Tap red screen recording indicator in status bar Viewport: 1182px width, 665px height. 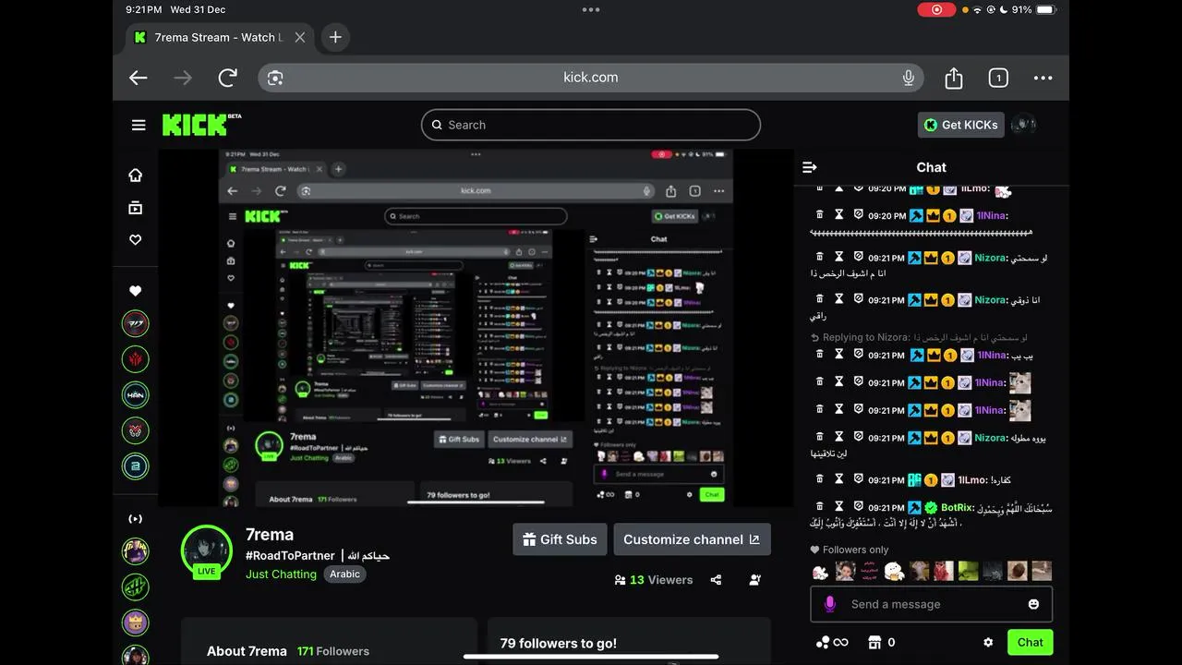[936, 9]
